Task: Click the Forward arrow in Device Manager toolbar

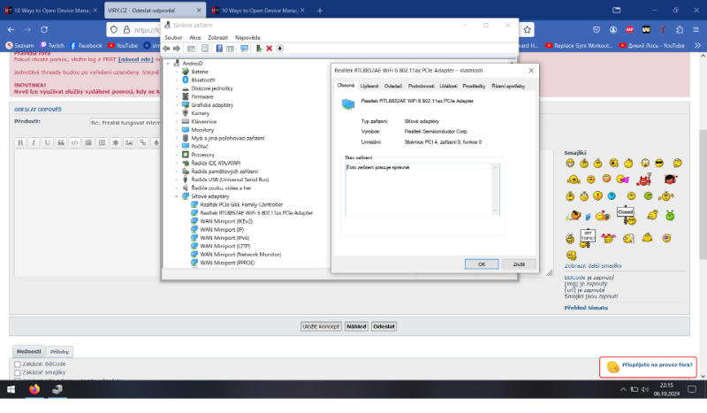Action: coord(177,49)
